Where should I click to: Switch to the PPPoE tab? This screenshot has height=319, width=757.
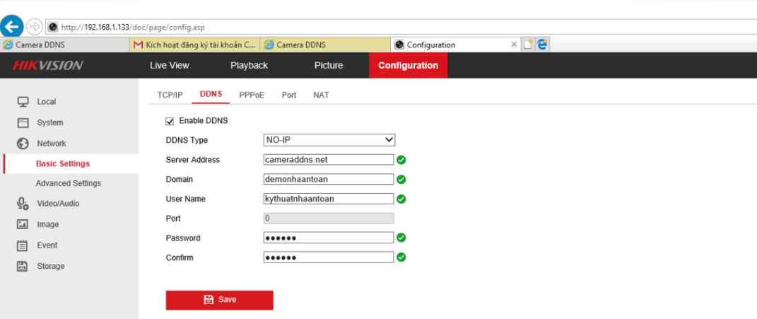click(252, 95)
